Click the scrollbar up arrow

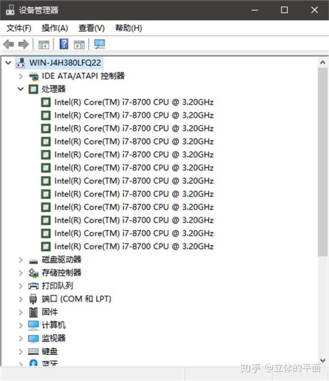323,63
